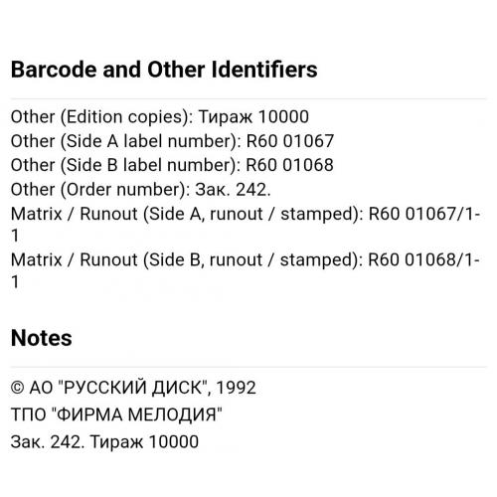Click the "Other (Side A label number)" label
497x497 pixels.
point(126,141)
